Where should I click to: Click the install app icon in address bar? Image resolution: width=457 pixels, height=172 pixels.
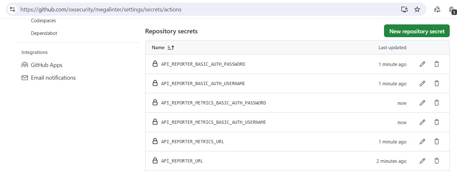tap(404, 10)
